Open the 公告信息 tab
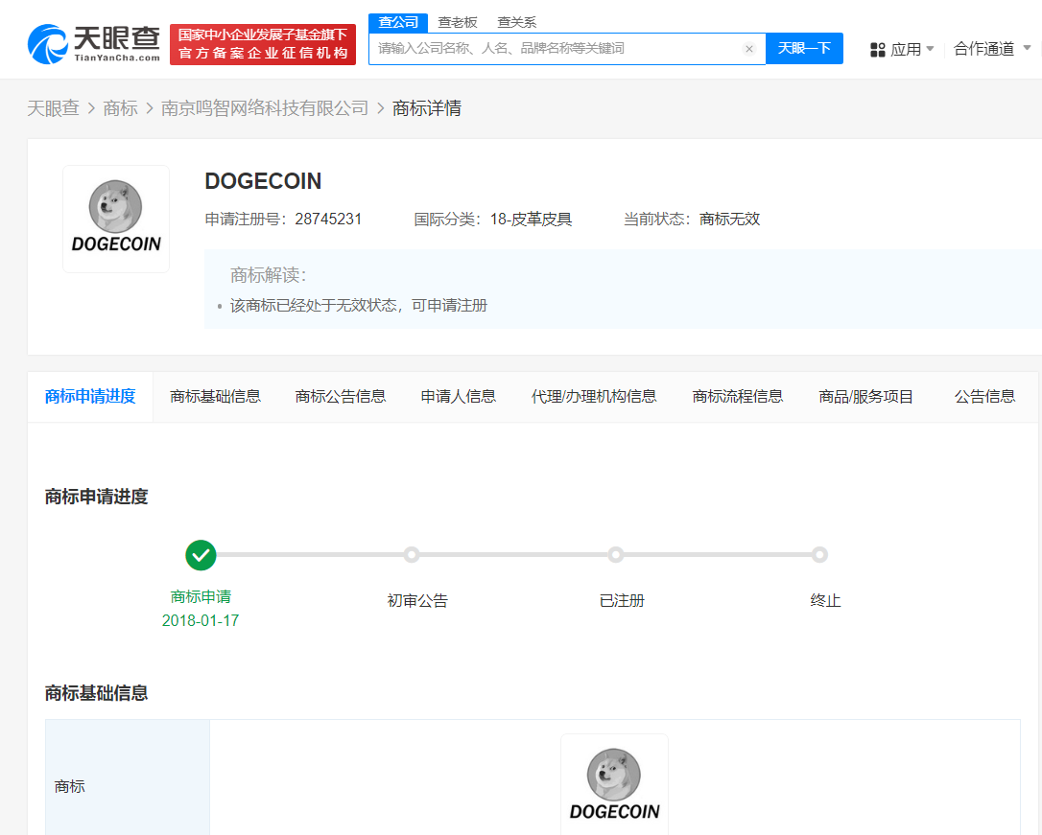This screenshot has width=1042, height=835. pos(984,395)
